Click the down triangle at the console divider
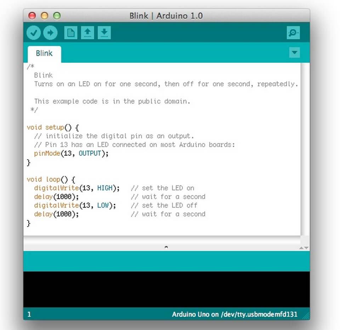Screen dimensions: 340x330 tap(306, 248)
